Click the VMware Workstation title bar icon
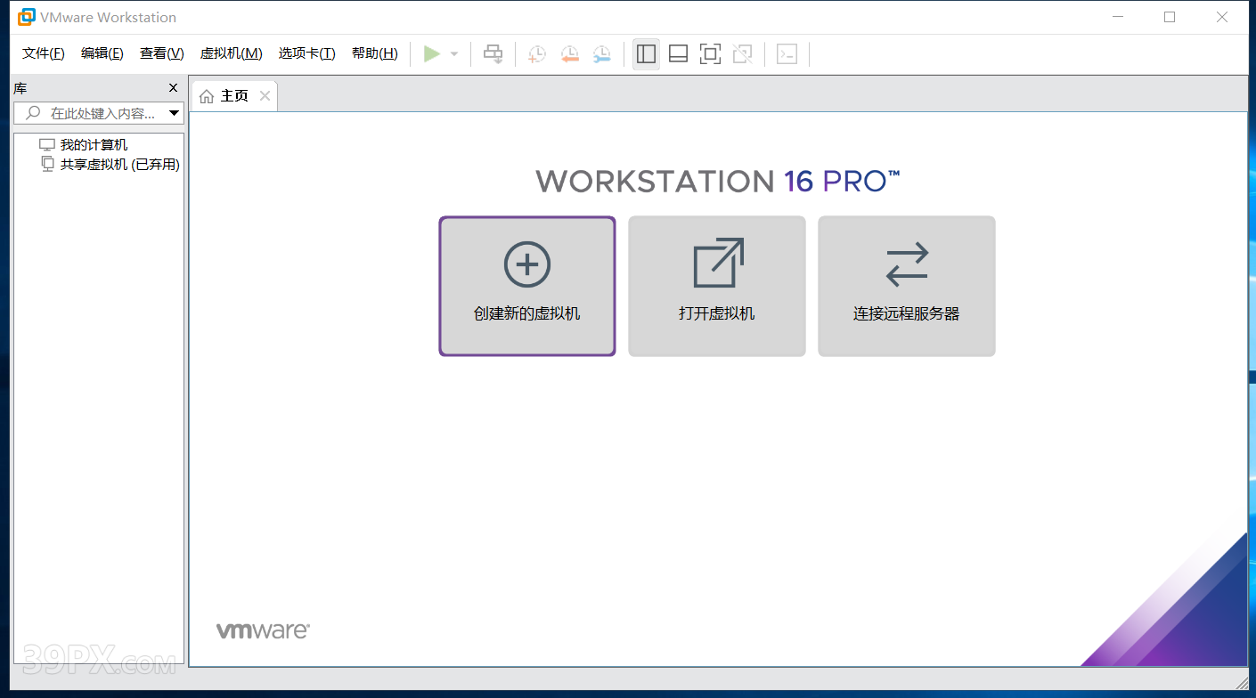1256x698 pixels. coord(27,17)
